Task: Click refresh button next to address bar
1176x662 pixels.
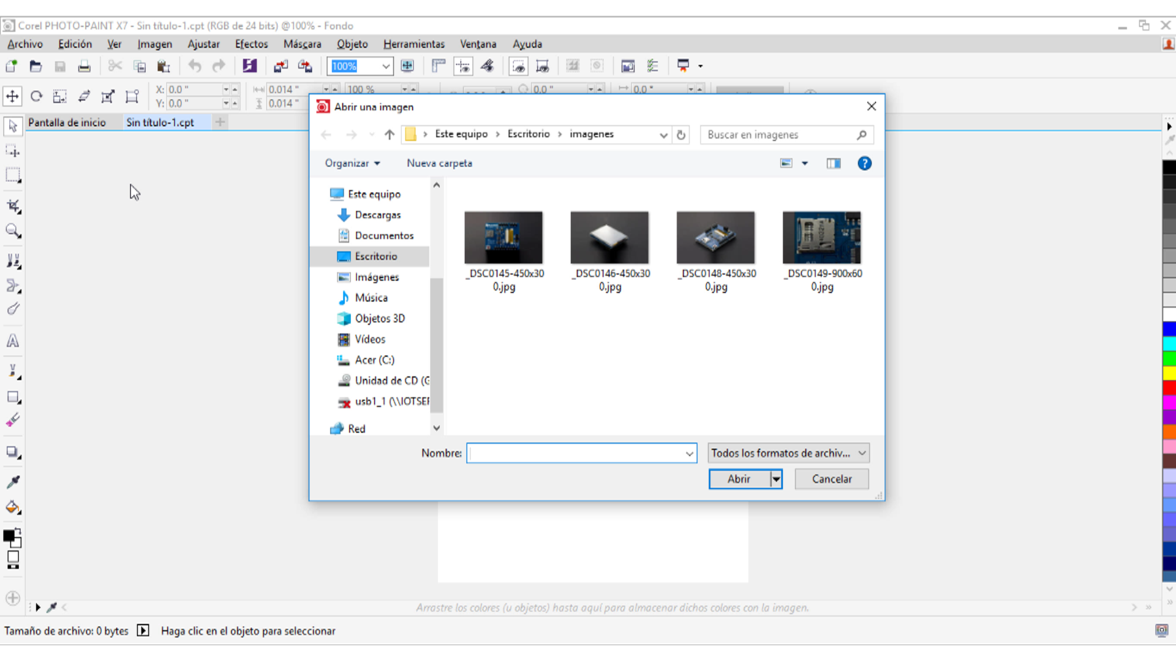Action: (x=680, y=134)
